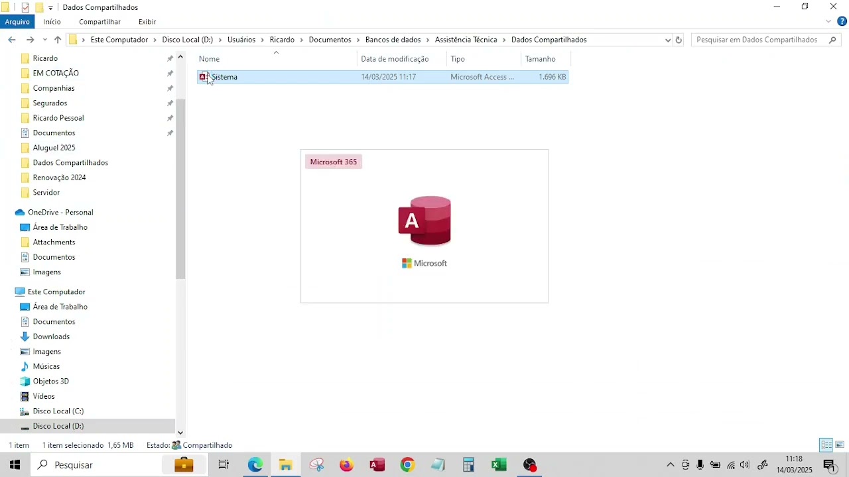
Task: Open Dados Compartilhados in the sidebar
Action: click(70, 162)
